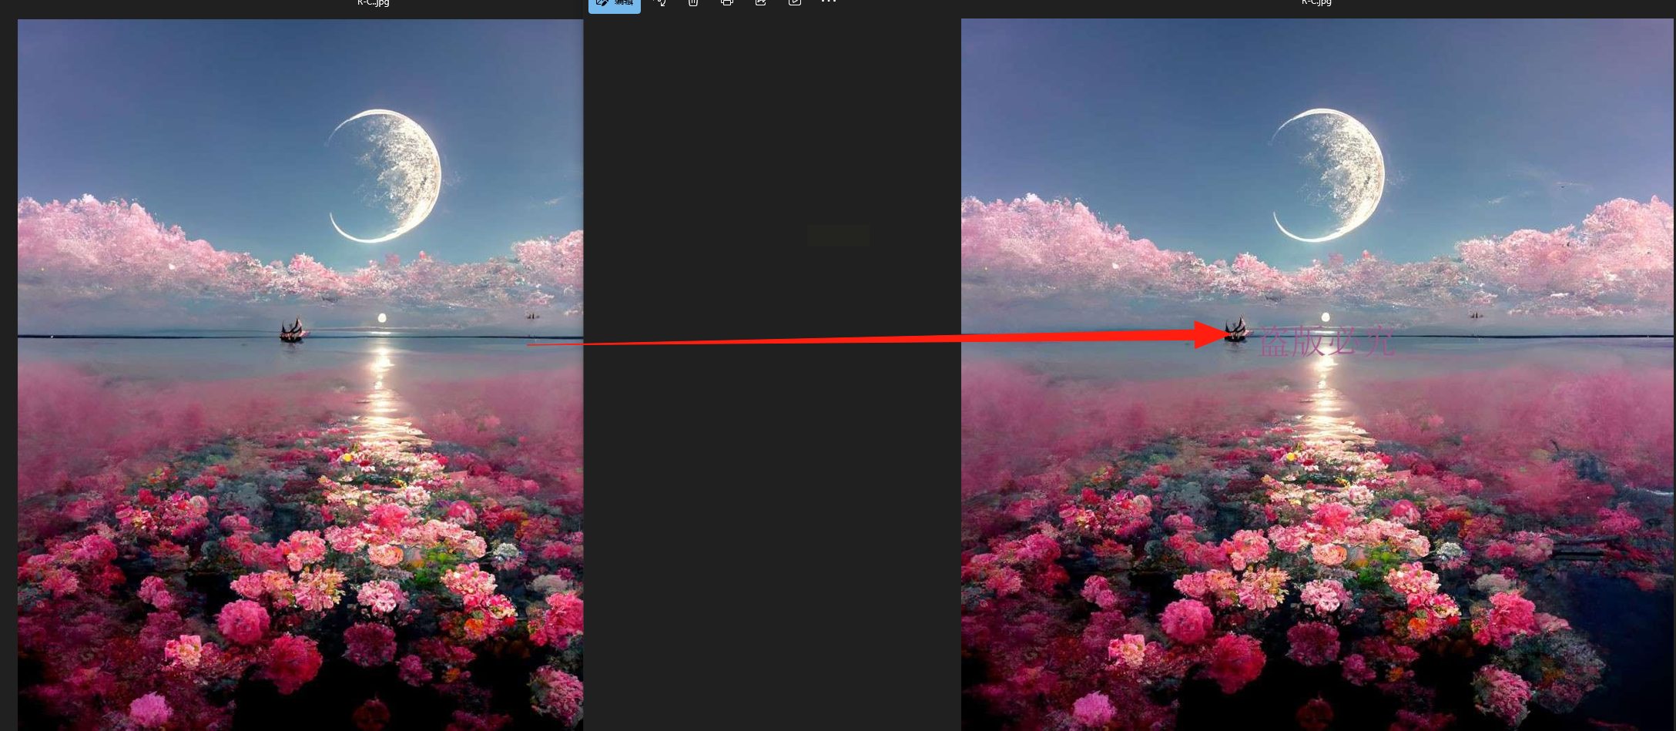This screenshot has width=1676, height=731.
Task: Open the blue Edit image button
Action: (x=615, y=4)
